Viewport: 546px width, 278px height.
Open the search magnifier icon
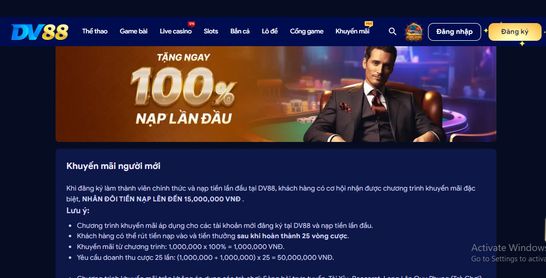(x=393, y=31)
